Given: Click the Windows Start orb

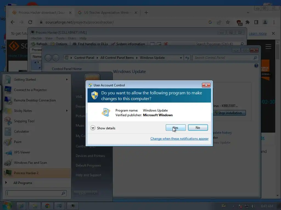Looking at the screenshot, I should (7, 206).
